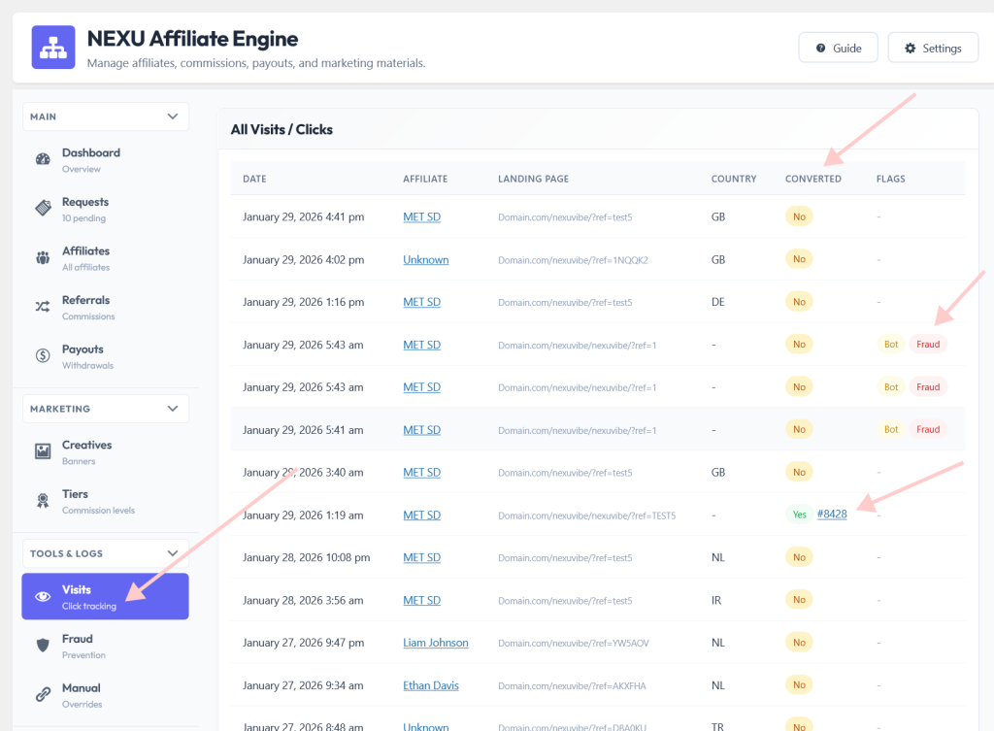Open Manual Overrides page
Screen dimensions: 994x731
coord(105,695)
